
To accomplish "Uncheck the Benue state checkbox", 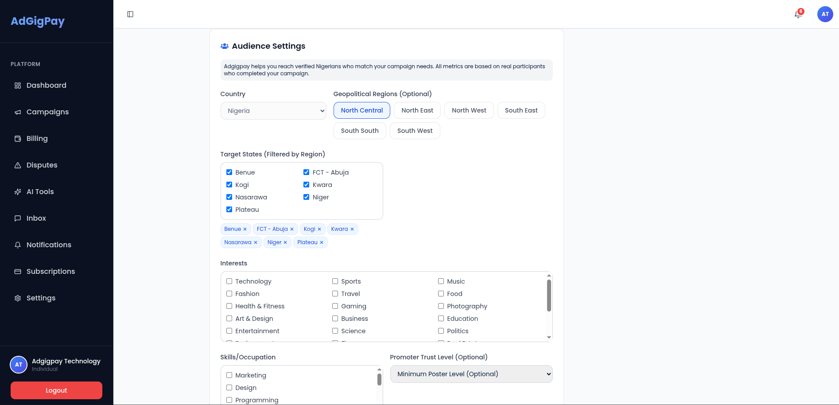I will [229, 172].
